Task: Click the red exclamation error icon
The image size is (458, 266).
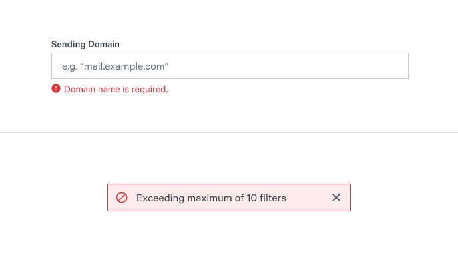Action: pyautogui.click(x=56, y=89)
